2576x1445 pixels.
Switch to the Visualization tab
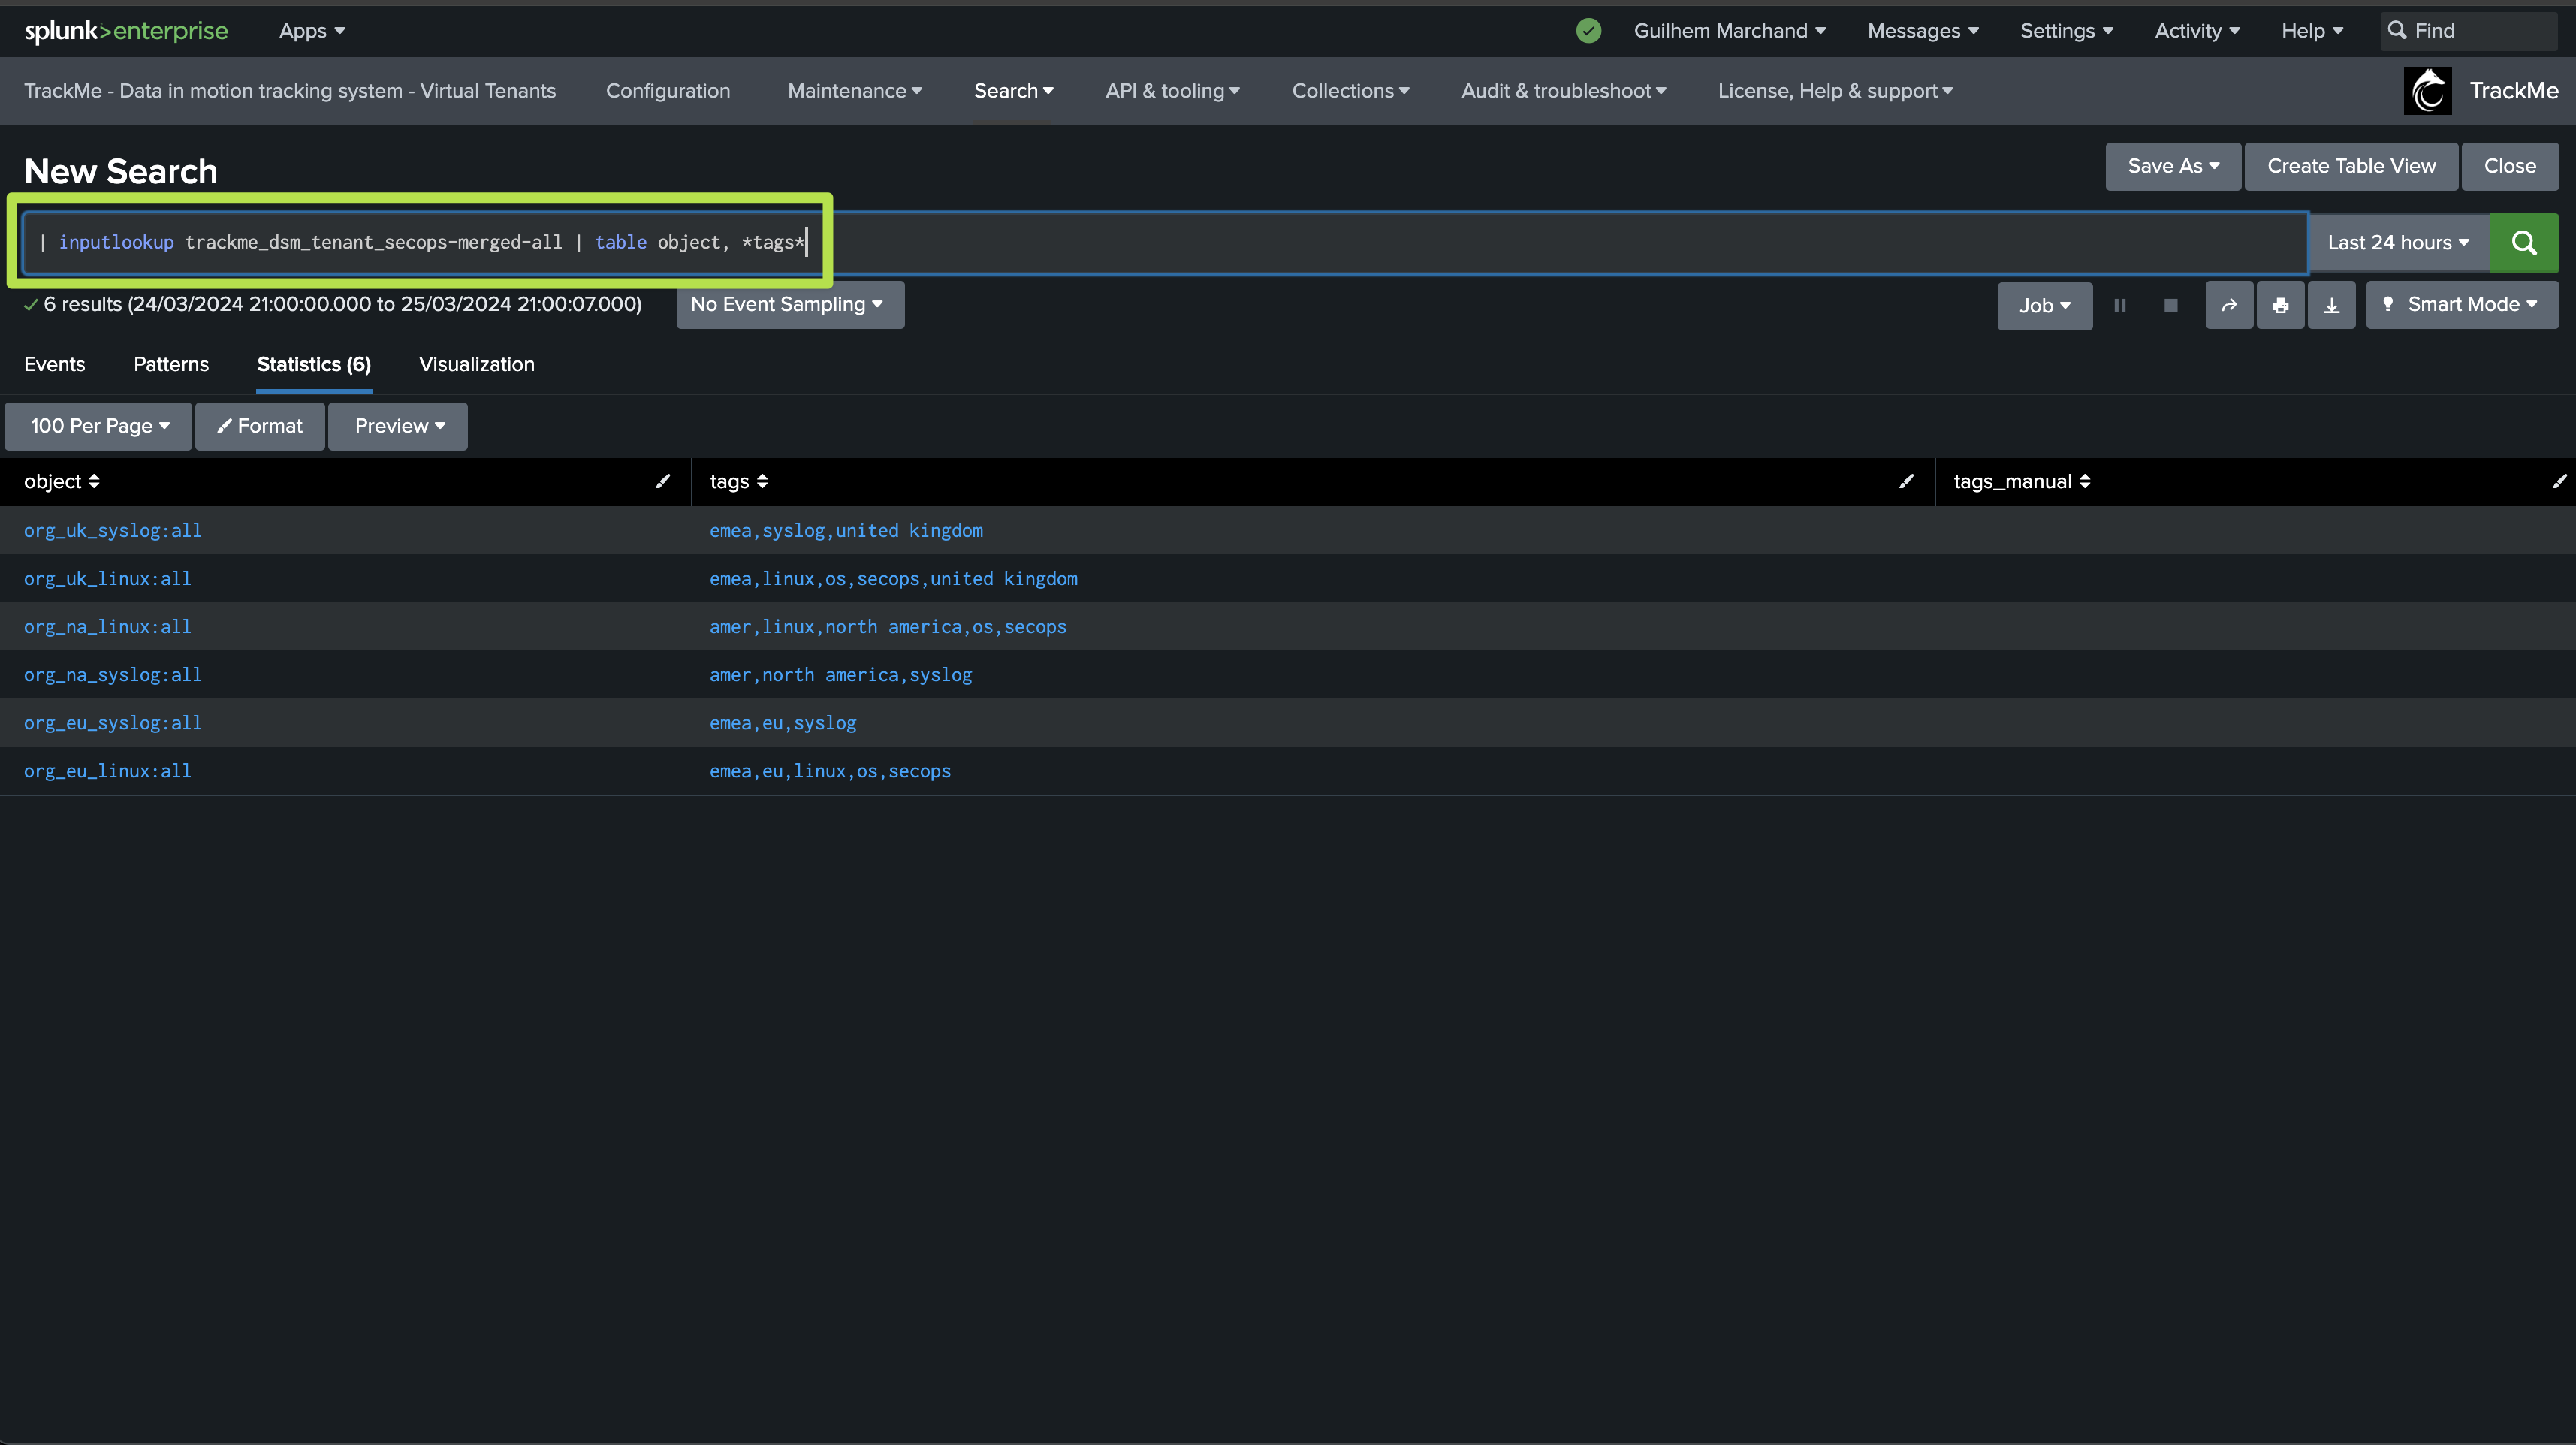pos(476,365)
